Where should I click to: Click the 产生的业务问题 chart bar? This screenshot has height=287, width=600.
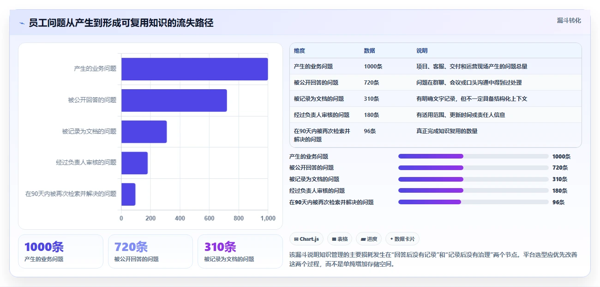(x=194, y=69)
